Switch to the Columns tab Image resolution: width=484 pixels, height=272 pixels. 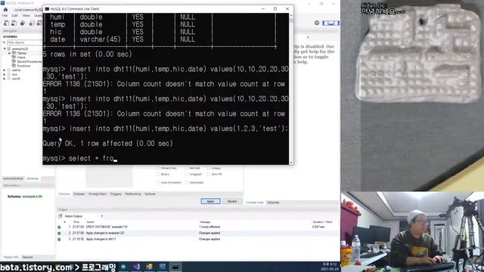[64, 194]
